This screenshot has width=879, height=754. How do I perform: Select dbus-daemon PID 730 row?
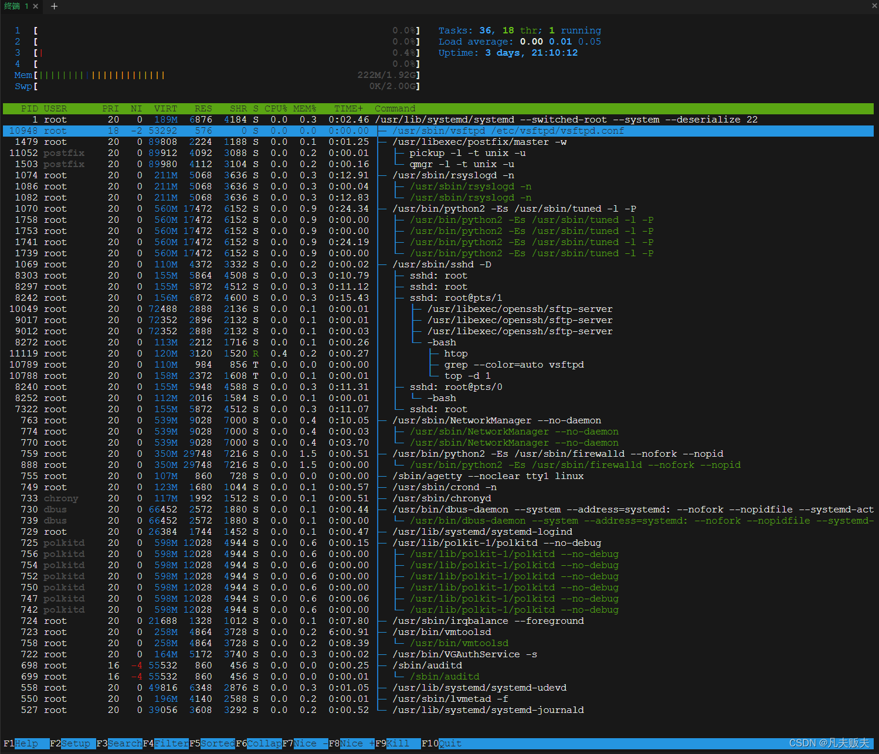(x=438, y=510)
